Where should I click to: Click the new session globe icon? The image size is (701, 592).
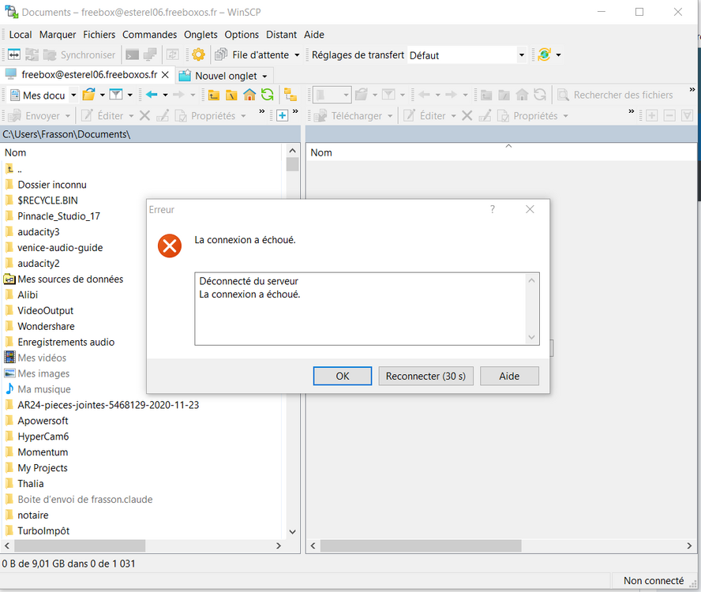(543, 54)
